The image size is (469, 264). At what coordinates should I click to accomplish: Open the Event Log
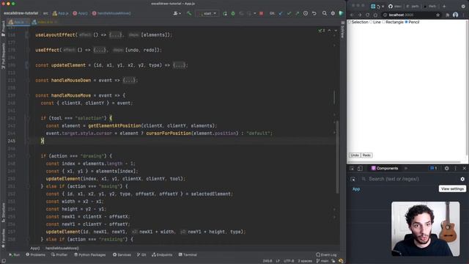pos(326,254)
